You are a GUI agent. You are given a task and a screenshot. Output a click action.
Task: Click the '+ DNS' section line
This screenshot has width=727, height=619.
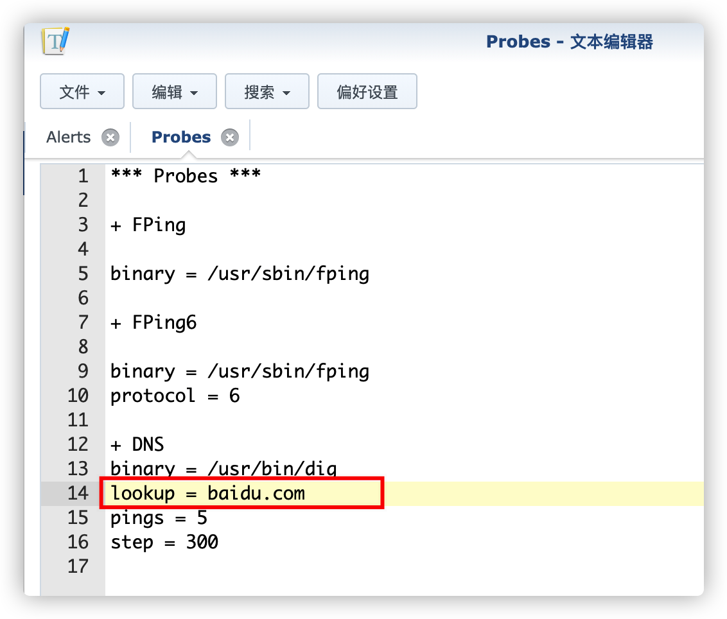tap(137, 444)
